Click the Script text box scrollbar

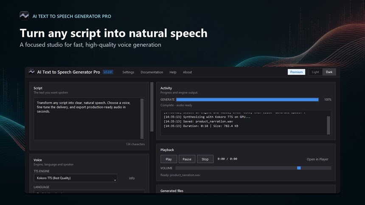(142, 119)
